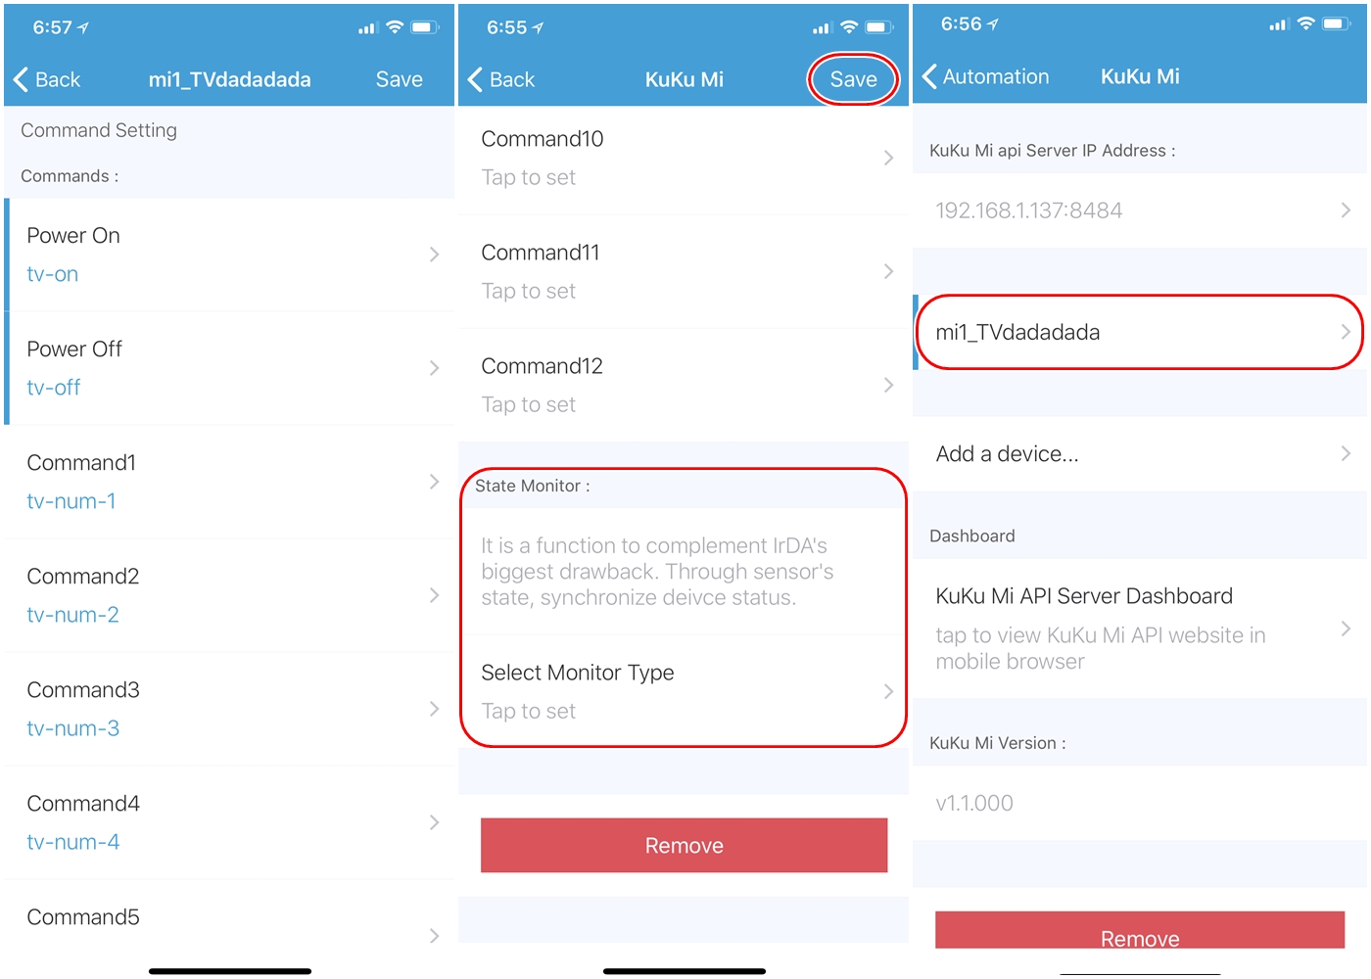The width and height of the screenshot is (1371, 979).
Task: Open Command12 row chevron
Action: [889, 385]
